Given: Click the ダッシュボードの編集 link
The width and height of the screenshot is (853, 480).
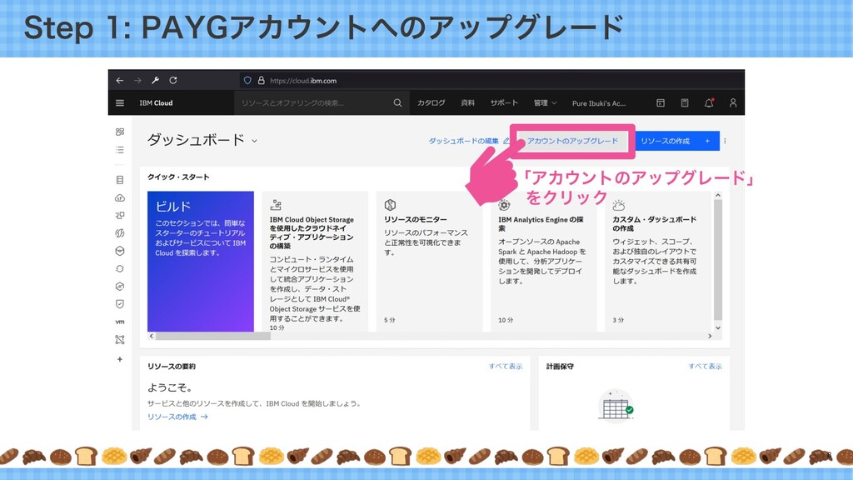Looking at the screenshot, I should (x=463, y=141).
